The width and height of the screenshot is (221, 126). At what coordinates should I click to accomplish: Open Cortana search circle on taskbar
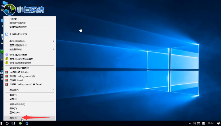tap(7, 124)
